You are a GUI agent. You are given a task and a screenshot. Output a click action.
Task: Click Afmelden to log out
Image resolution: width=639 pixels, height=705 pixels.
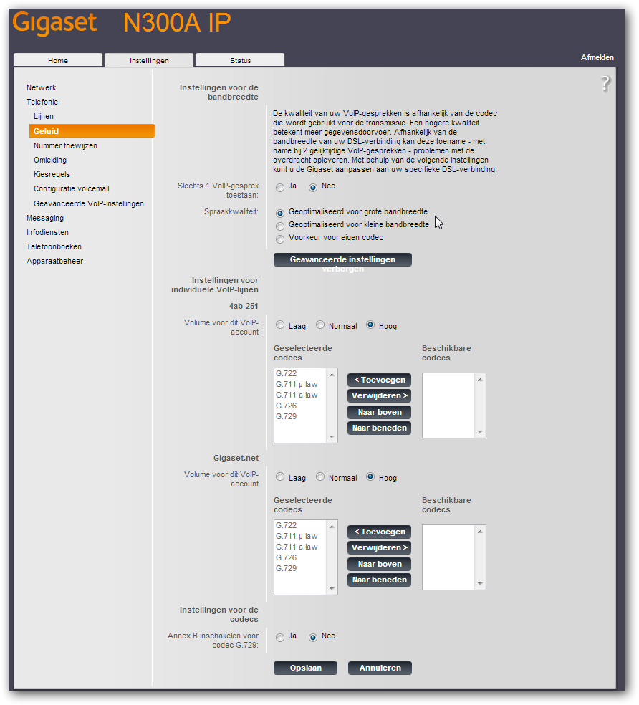point(597,57)
